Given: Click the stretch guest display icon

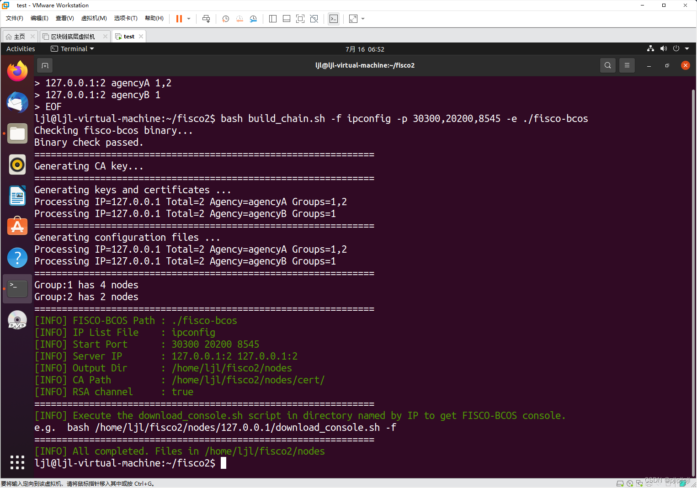Looking at the screenshot, I should [x=353, y=19].
